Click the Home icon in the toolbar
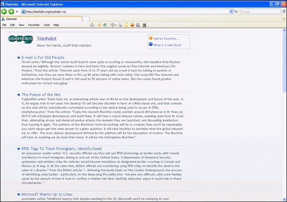 coord(92,25)
